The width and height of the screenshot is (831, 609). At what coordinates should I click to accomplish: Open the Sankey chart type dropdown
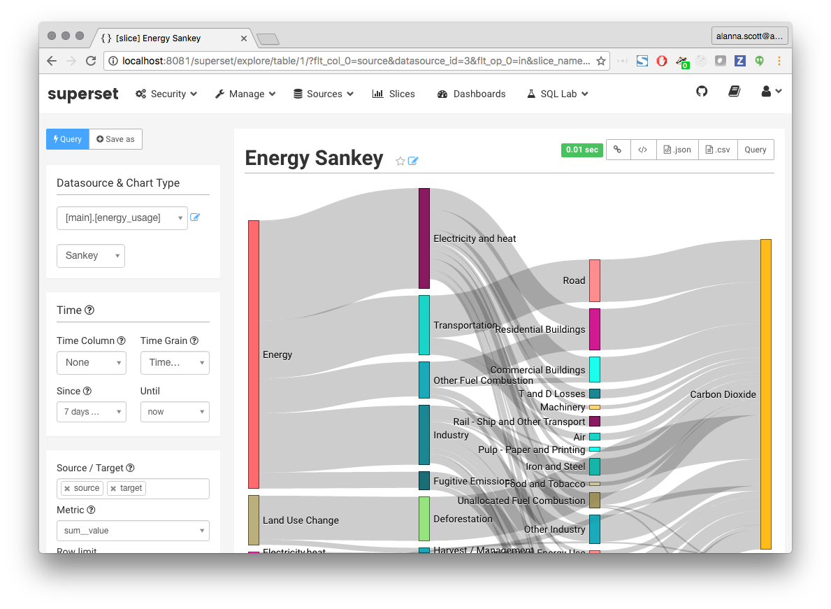[91, 256]
